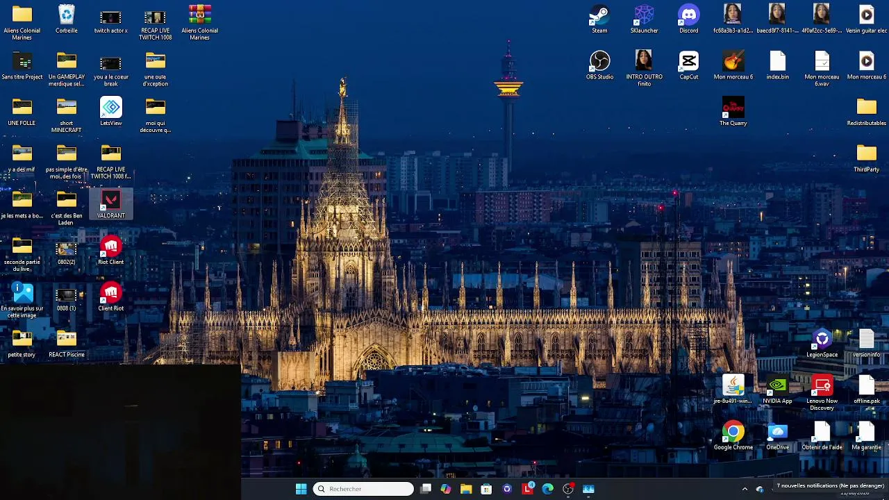Image resolution: width=889 pixels, height=500 pixels.
Task: Click the NVIDIA App shortcut
Action: tap(777, 385)
